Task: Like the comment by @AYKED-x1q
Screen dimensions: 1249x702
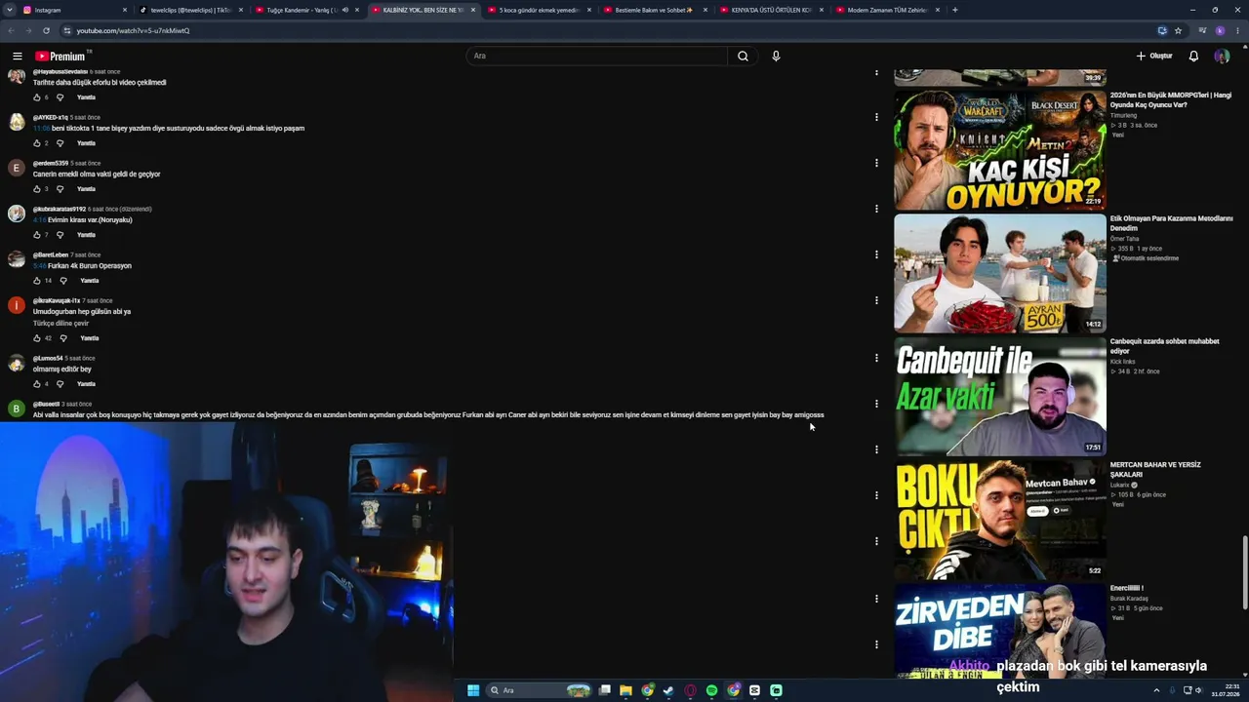Action: point(37,143)
